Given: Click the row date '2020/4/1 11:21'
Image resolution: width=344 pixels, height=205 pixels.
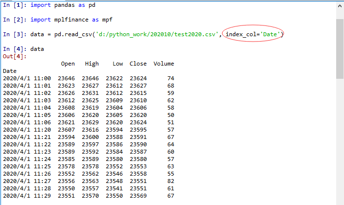Looking at the screenshot, I should (x=27, y=137).
